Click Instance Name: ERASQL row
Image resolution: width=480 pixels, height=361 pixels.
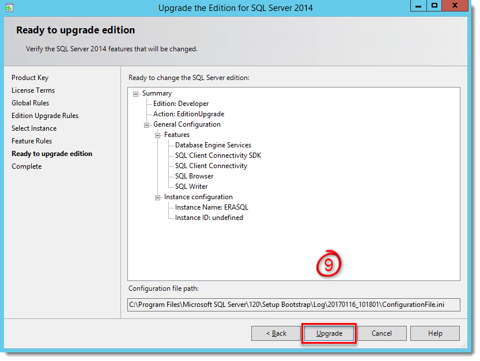coord(211,207)
